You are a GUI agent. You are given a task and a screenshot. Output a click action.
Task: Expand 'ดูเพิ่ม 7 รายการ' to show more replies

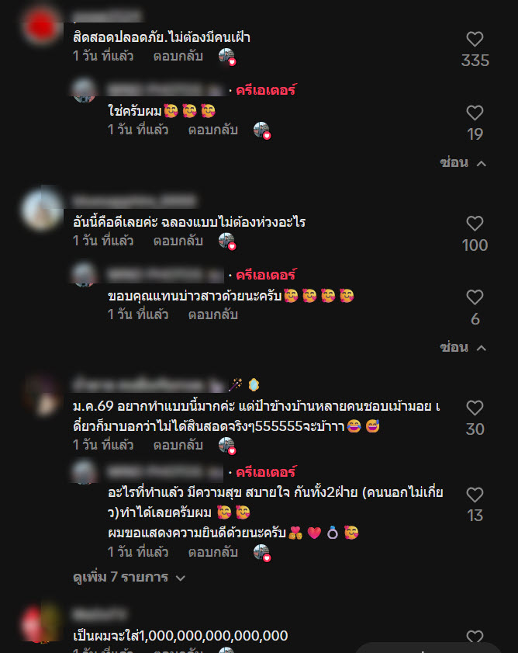point(129,578)
